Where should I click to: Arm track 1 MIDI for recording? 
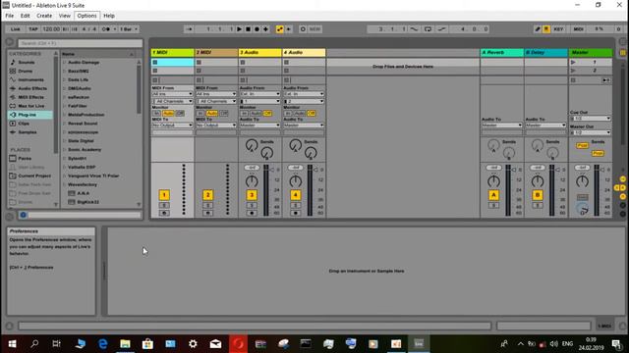click(164, 213)
